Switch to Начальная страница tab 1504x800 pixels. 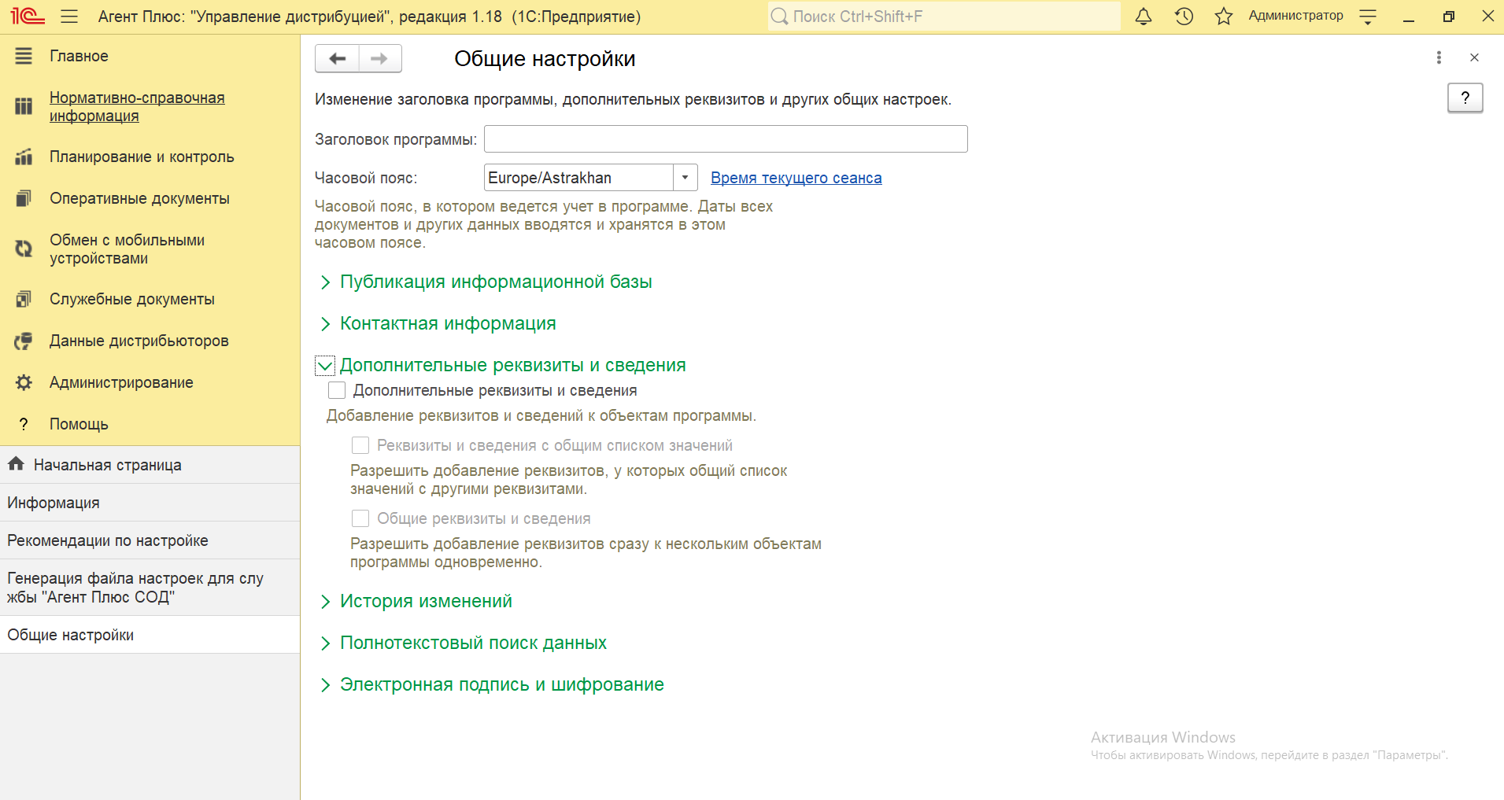point(150,465)
